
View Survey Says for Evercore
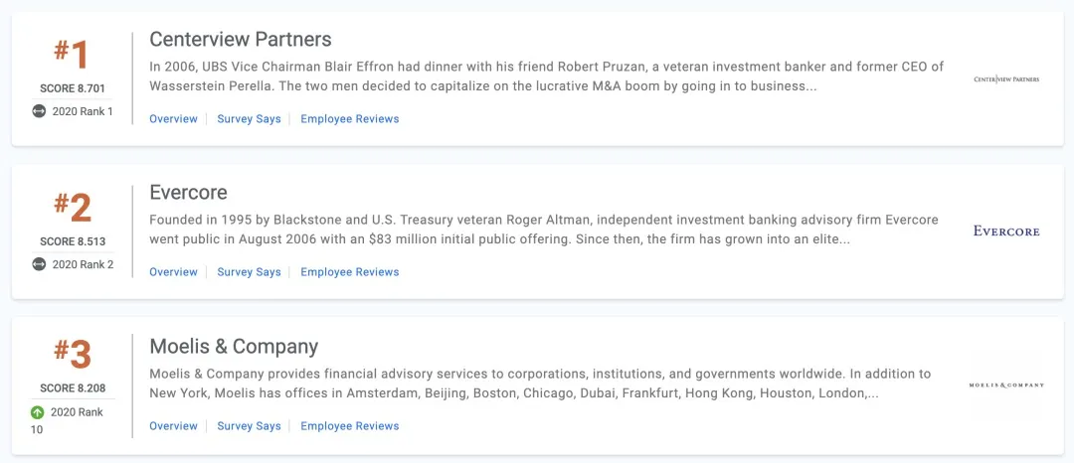249,272
